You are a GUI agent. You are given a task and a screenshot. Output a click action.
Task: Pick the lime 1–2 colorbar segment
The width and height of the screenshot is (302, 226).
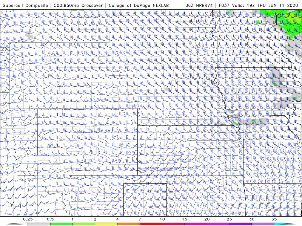(x=84, y=224)
